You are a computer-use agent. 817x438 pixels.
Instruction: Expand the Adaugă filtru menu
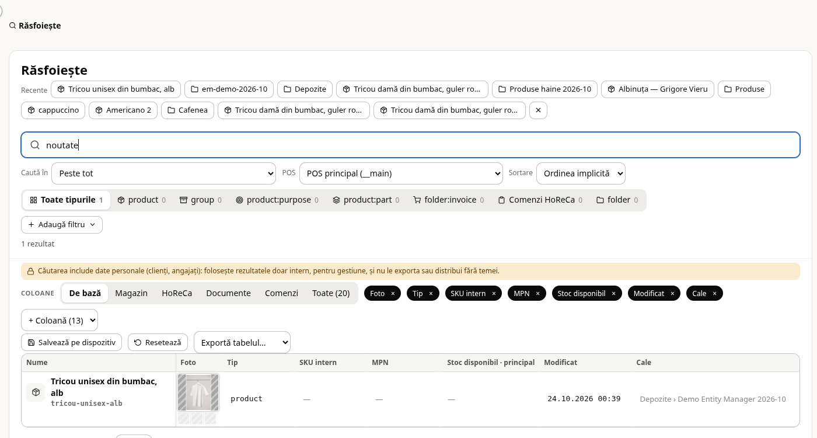[62, 225]
